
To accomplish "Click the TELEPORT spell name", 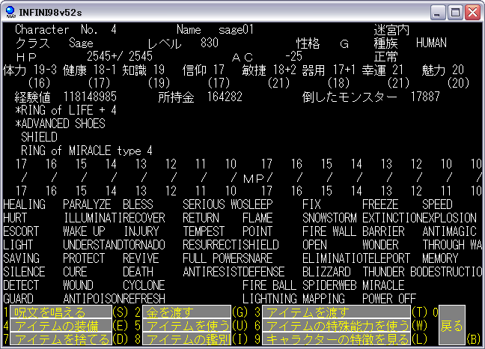I will pyautogui.click(x=386, y=258).
